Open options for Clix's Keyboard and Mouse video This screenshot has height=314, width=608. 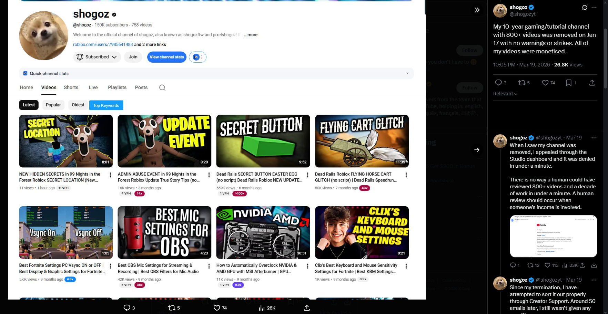tap(406, 266)
